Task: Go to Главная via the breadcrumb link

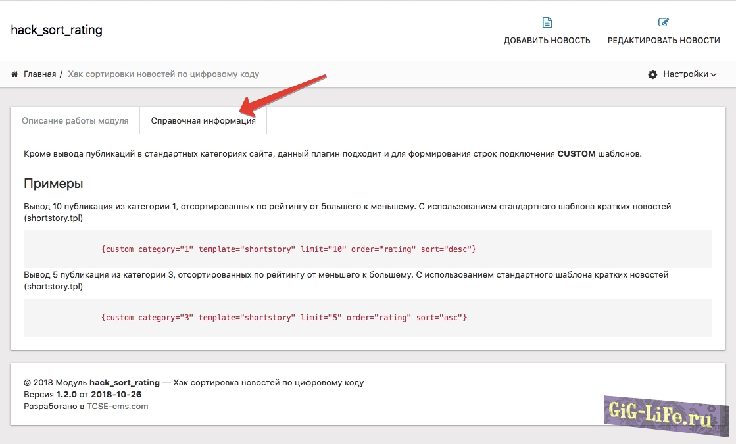Action: coord(40,74)
